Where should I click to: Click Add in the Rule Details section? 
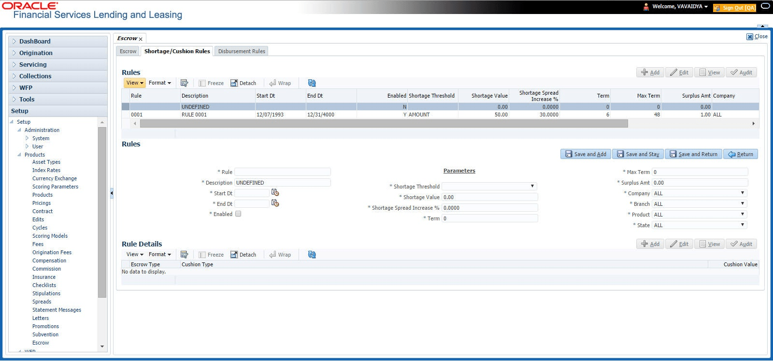650,244
